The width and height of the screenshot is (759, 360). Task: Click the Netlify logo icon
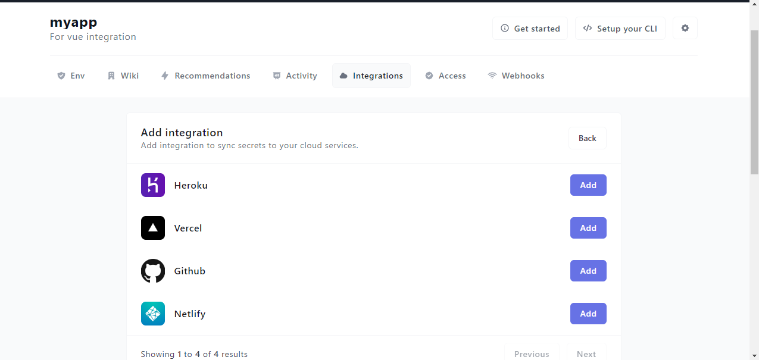(153, 314)
